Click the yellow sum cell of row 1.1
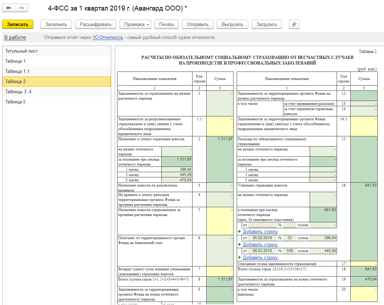Screen dimensions: 384x305 tap(220, 126)
